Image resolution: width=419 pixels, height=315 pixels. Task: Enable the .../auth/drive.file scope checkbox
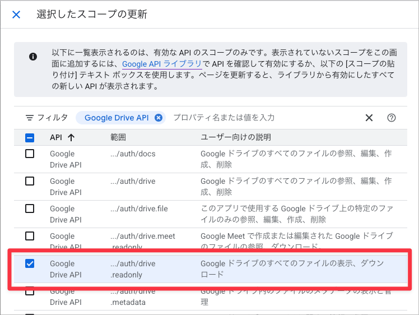coord(30,209)
